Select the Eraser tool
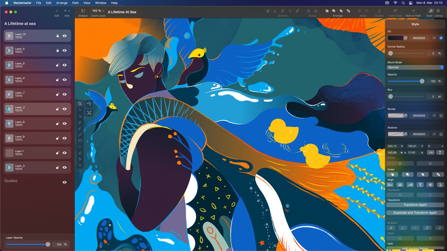Screen dimensions: 447x251 [x=80, y=153]
